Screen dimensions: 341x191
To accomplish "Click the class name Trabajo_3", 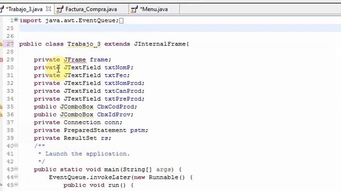I will [x=84, y=44].
